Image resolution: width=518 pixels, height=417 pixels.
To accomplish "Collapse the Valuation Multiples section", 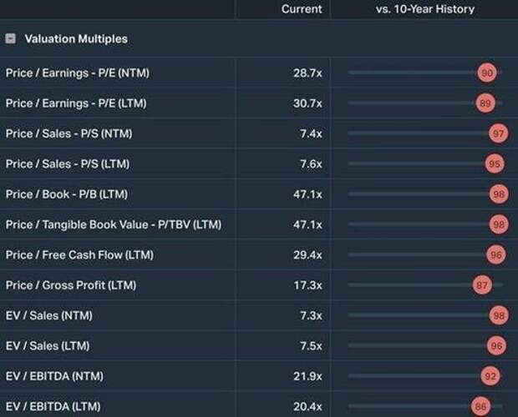I will (11, 39).
